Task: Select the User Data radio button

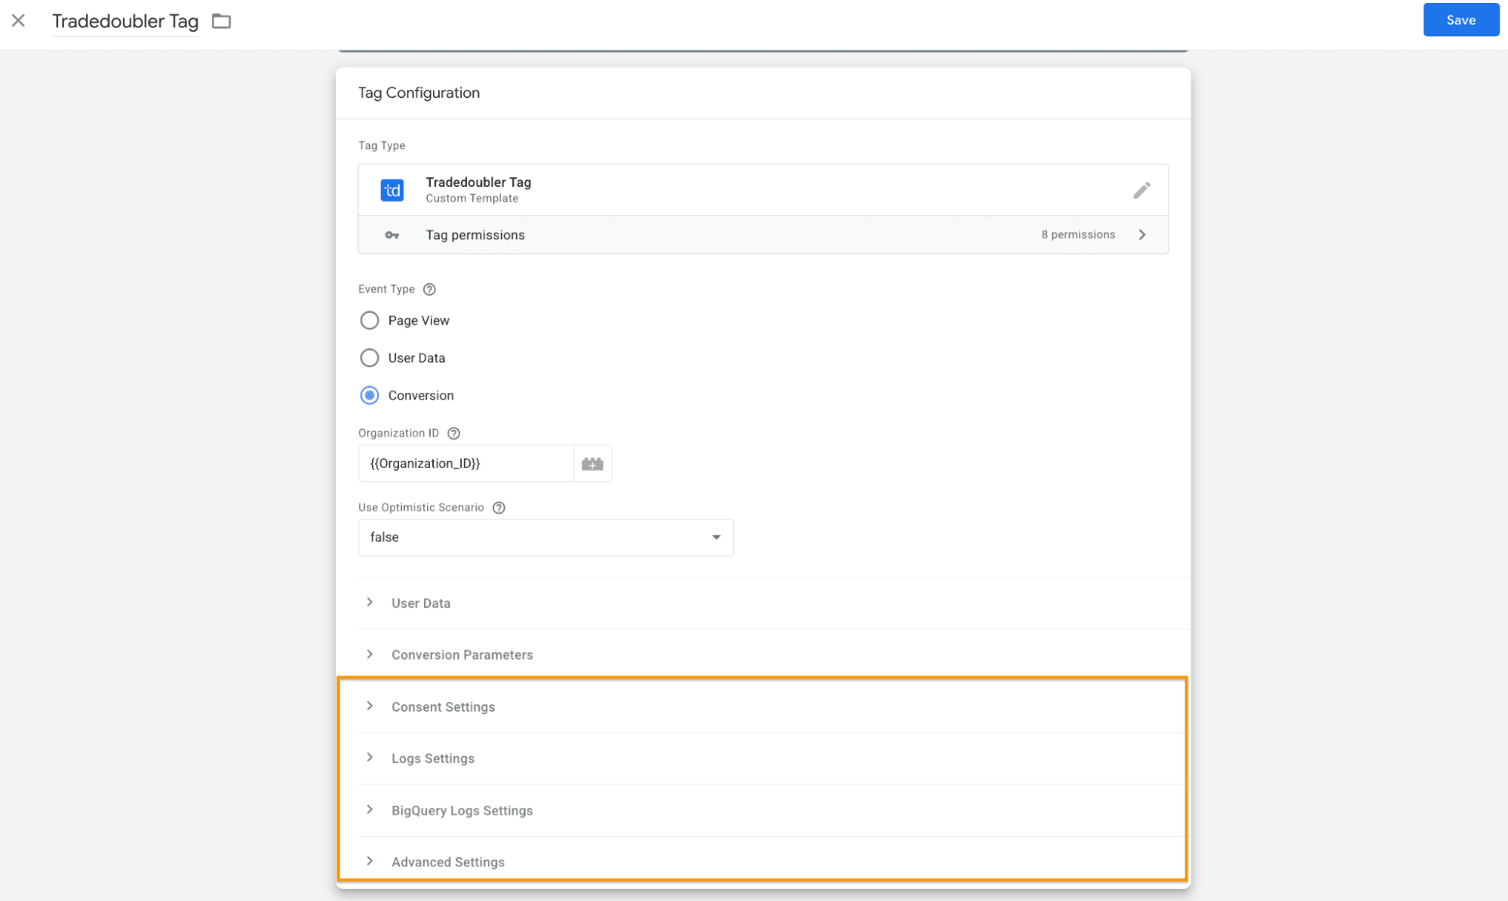Action: click(x=370, y=358)
